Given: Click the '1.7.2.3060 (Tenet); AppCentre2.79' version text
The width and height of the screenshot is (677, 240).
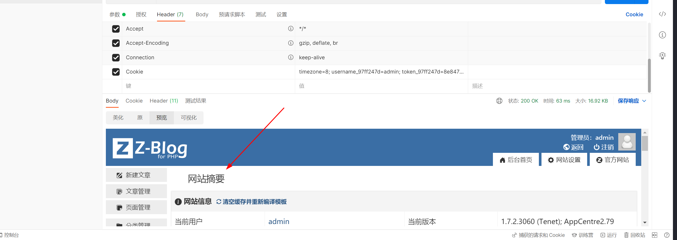Looking at the screenshot, I should tap(557, 222).
